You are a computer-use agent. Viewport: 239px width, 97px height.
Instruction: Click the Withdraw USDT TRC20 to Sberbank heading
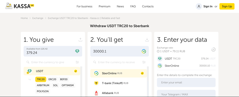coord(119,26)
